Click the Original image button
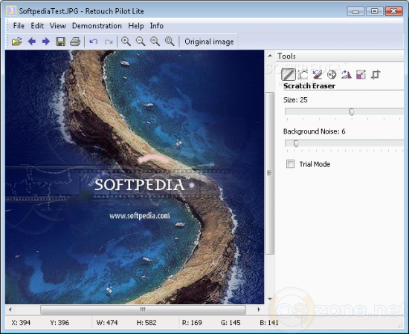The image size is (409, 334). coord(209,42)
